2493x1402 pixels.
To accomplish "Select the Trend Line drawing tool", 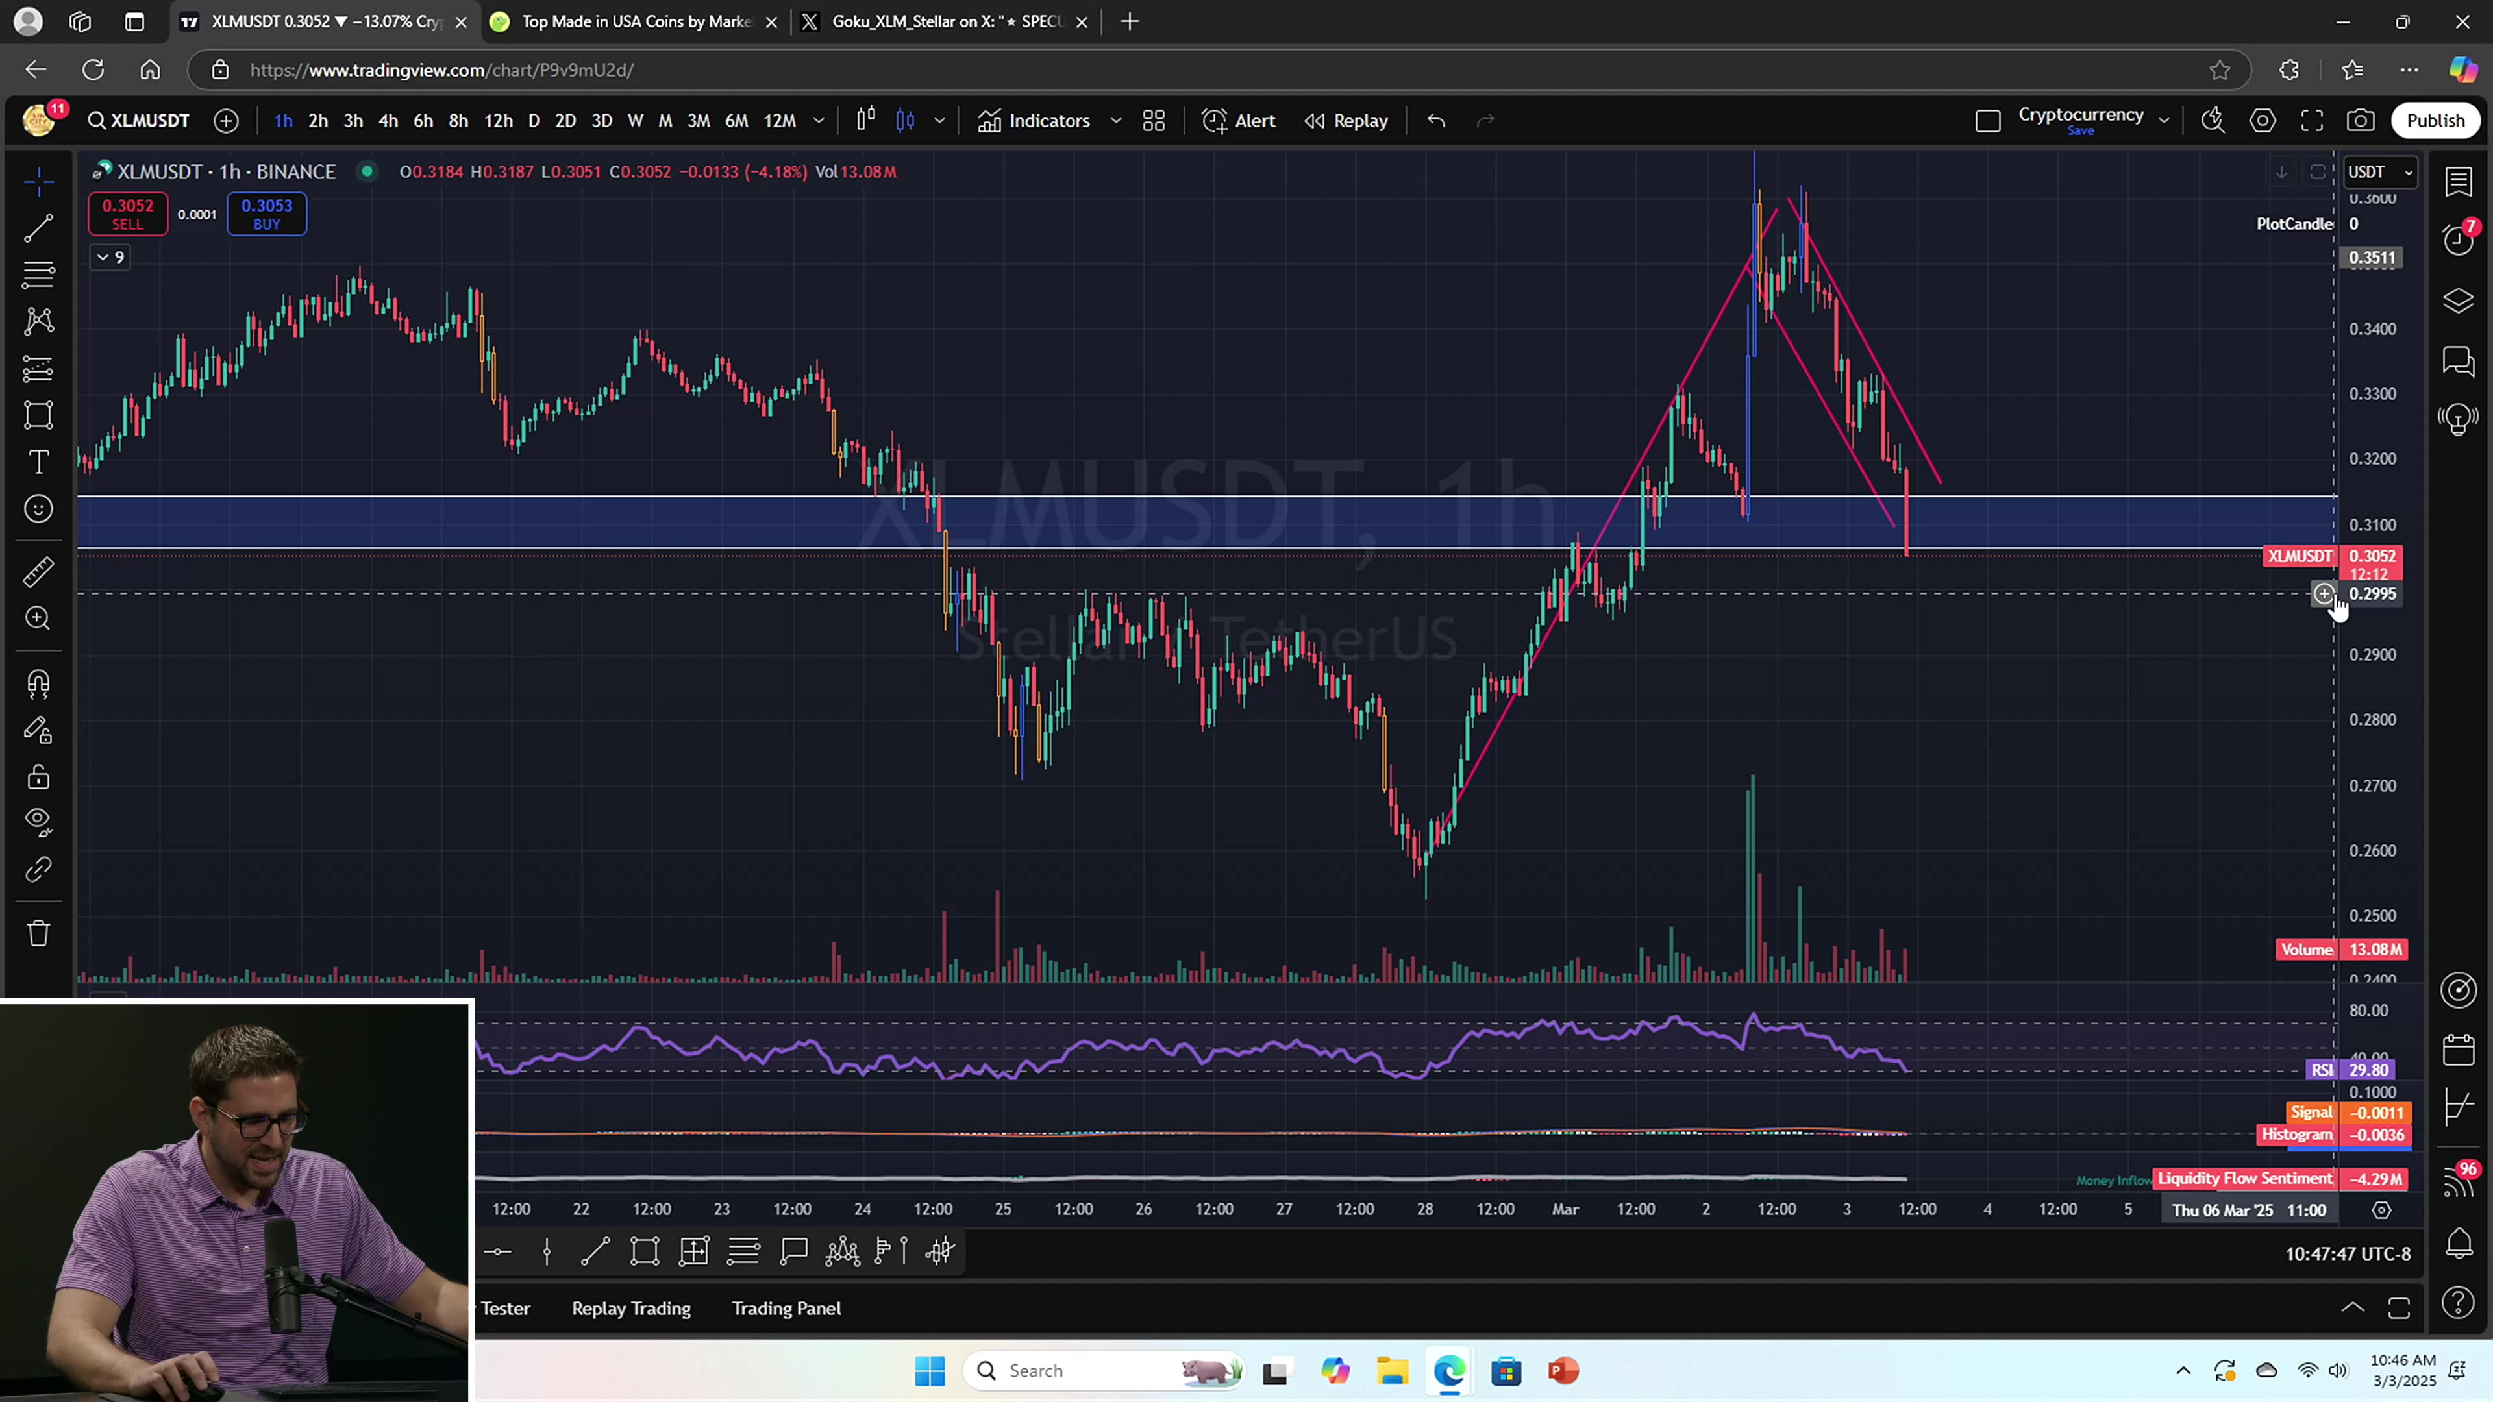I will [39, 228].
